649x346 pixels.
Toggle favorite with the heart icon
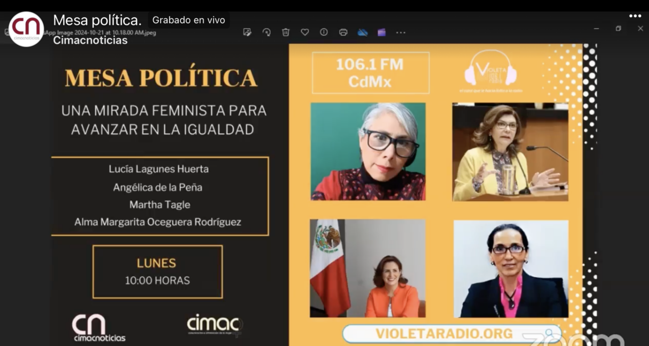[x=305, y=32]
